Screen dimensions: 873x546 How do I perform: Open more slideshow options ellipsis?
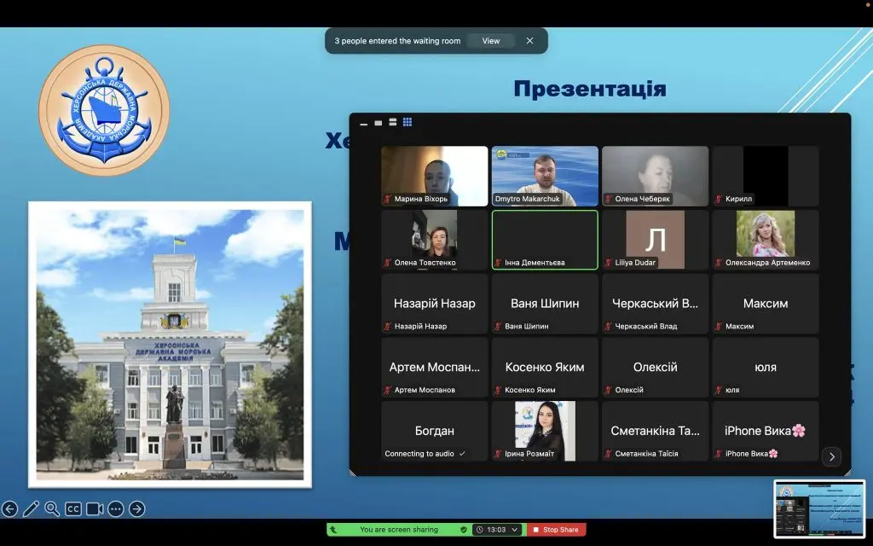[x=116, y=509]
